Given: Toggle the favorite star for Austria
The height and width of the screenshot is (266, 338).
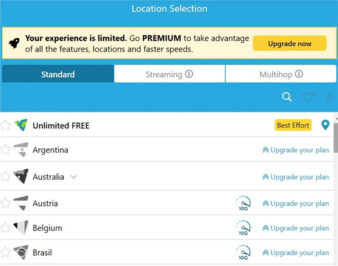Looking at the screenshot, I should coord(5,203).
